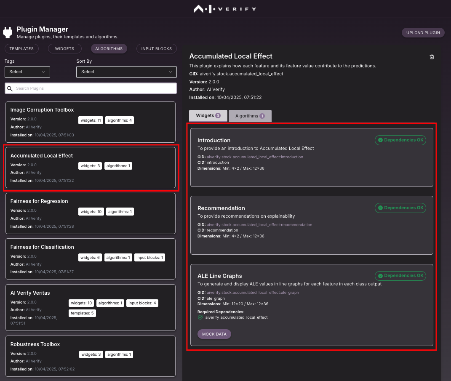Click green check icon on ALE Line Graphs' Dependencies OK
The width and height of the screenshot is (451, 381).
380,276
